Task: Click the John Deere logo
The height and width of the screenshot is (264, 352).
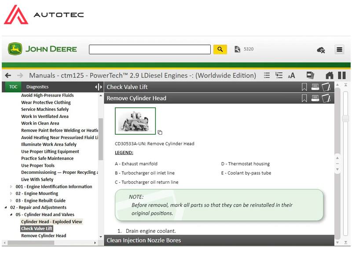Action: (42, 49)
